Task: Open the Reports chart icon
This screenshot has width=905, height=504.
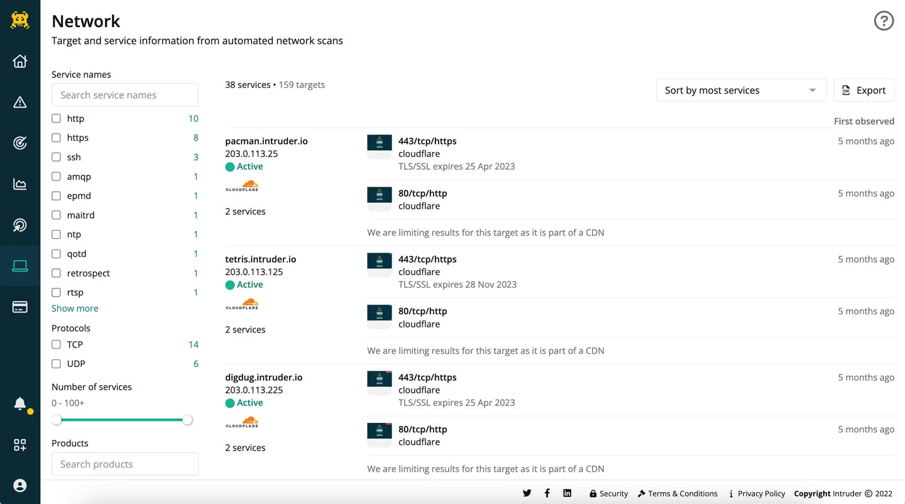Action: [20, 184]
